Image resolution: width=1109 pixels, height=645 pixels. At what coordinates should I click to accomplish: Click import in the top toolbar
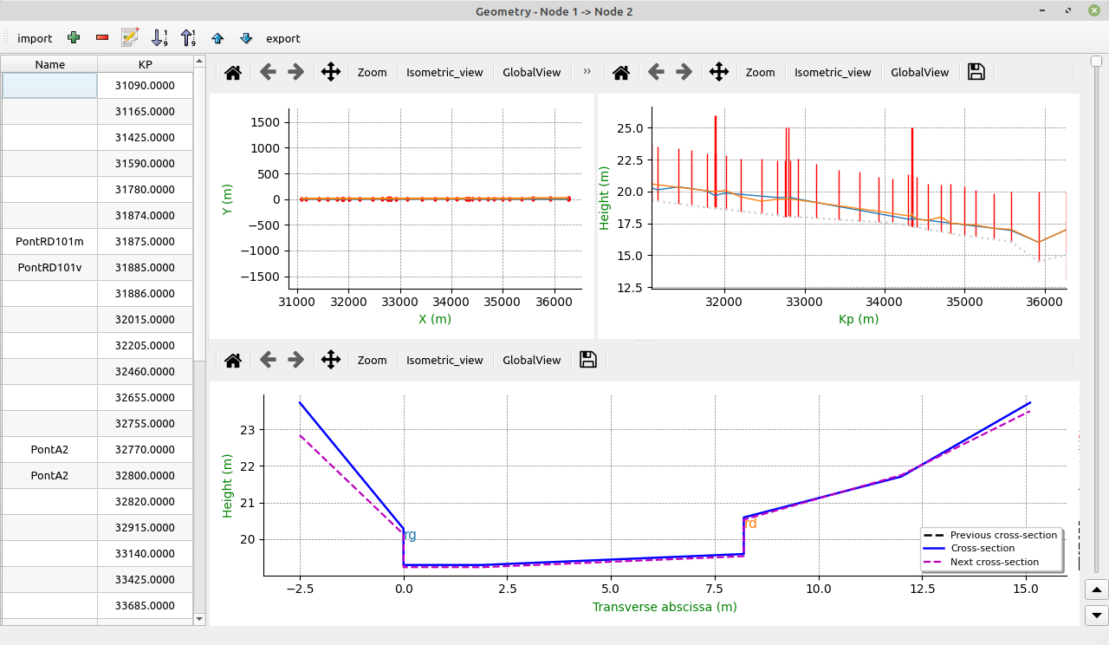[x=35, y=38]
